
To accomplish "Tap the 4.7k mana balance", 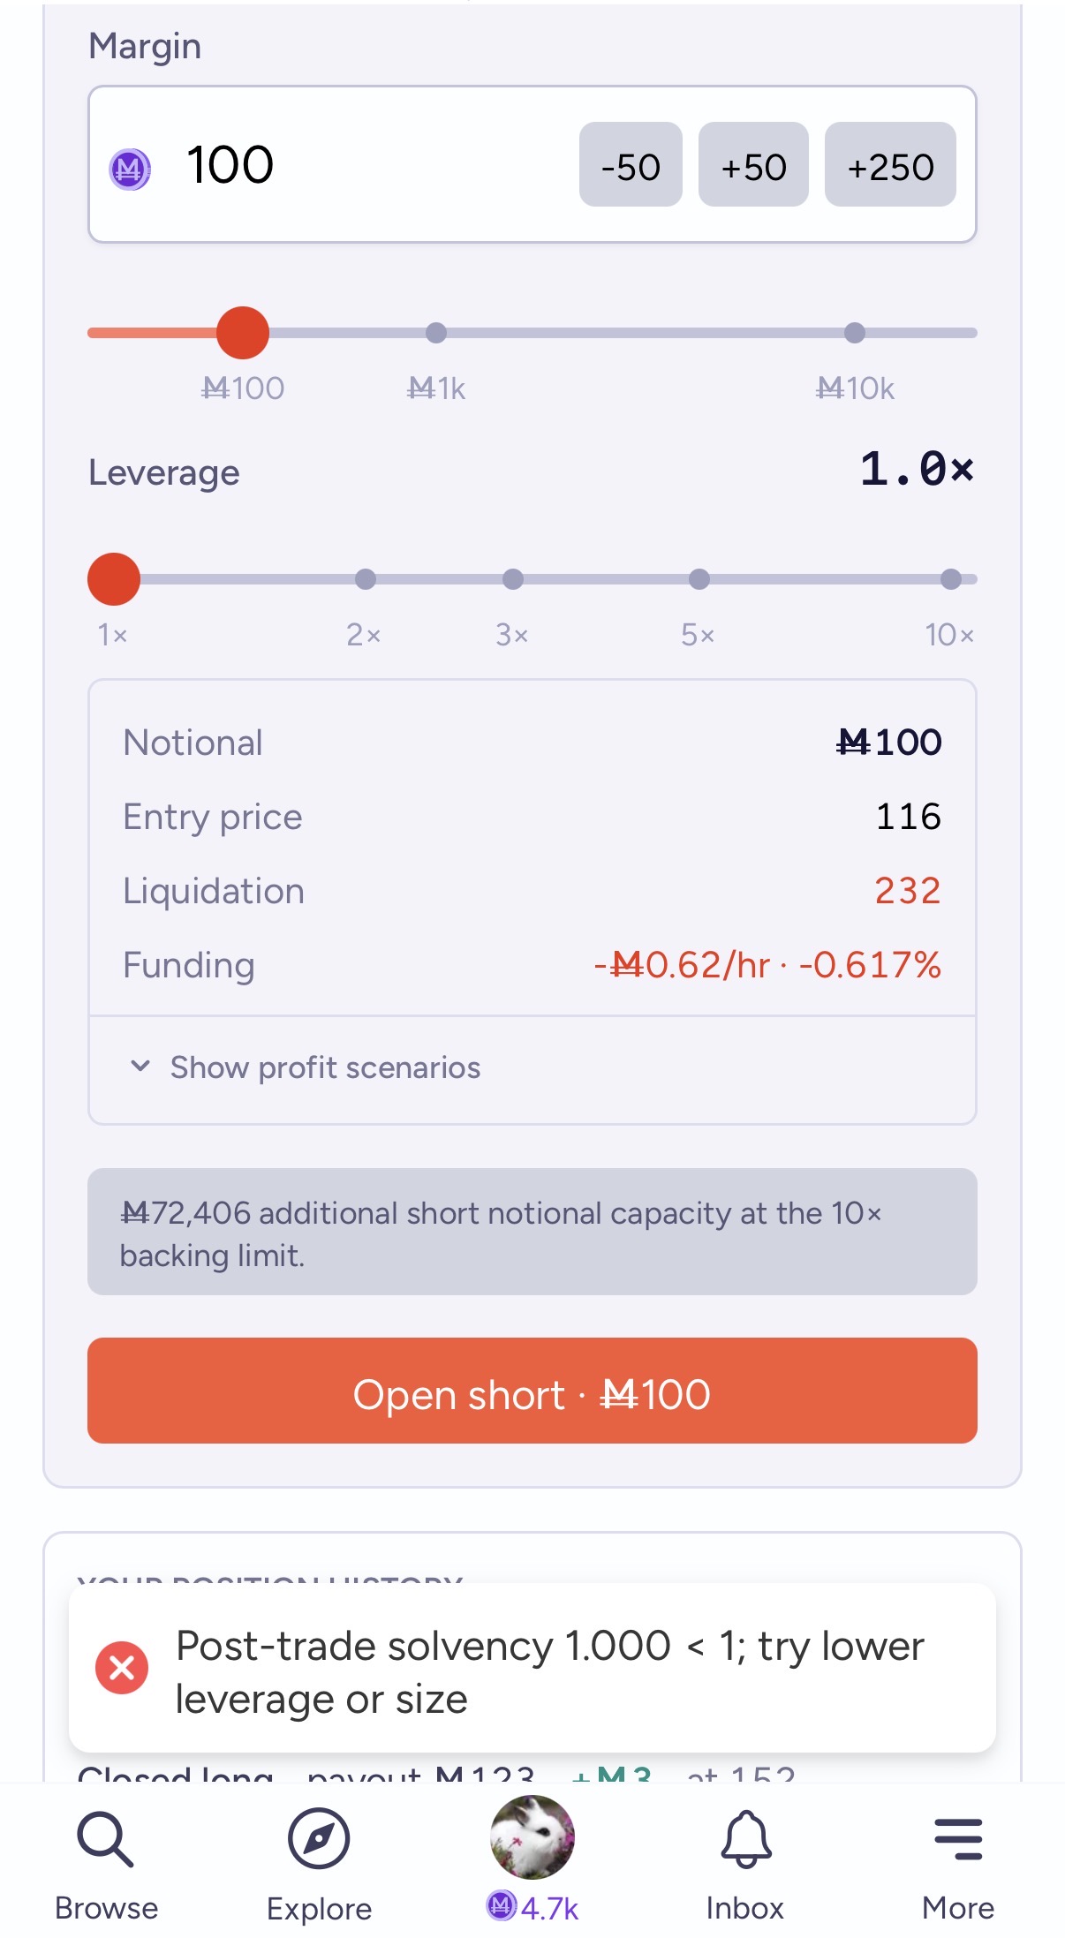I will click(532, 1908).
